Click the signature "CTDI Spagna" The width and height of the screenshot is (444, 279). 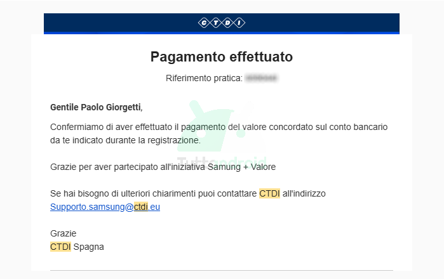77,247
